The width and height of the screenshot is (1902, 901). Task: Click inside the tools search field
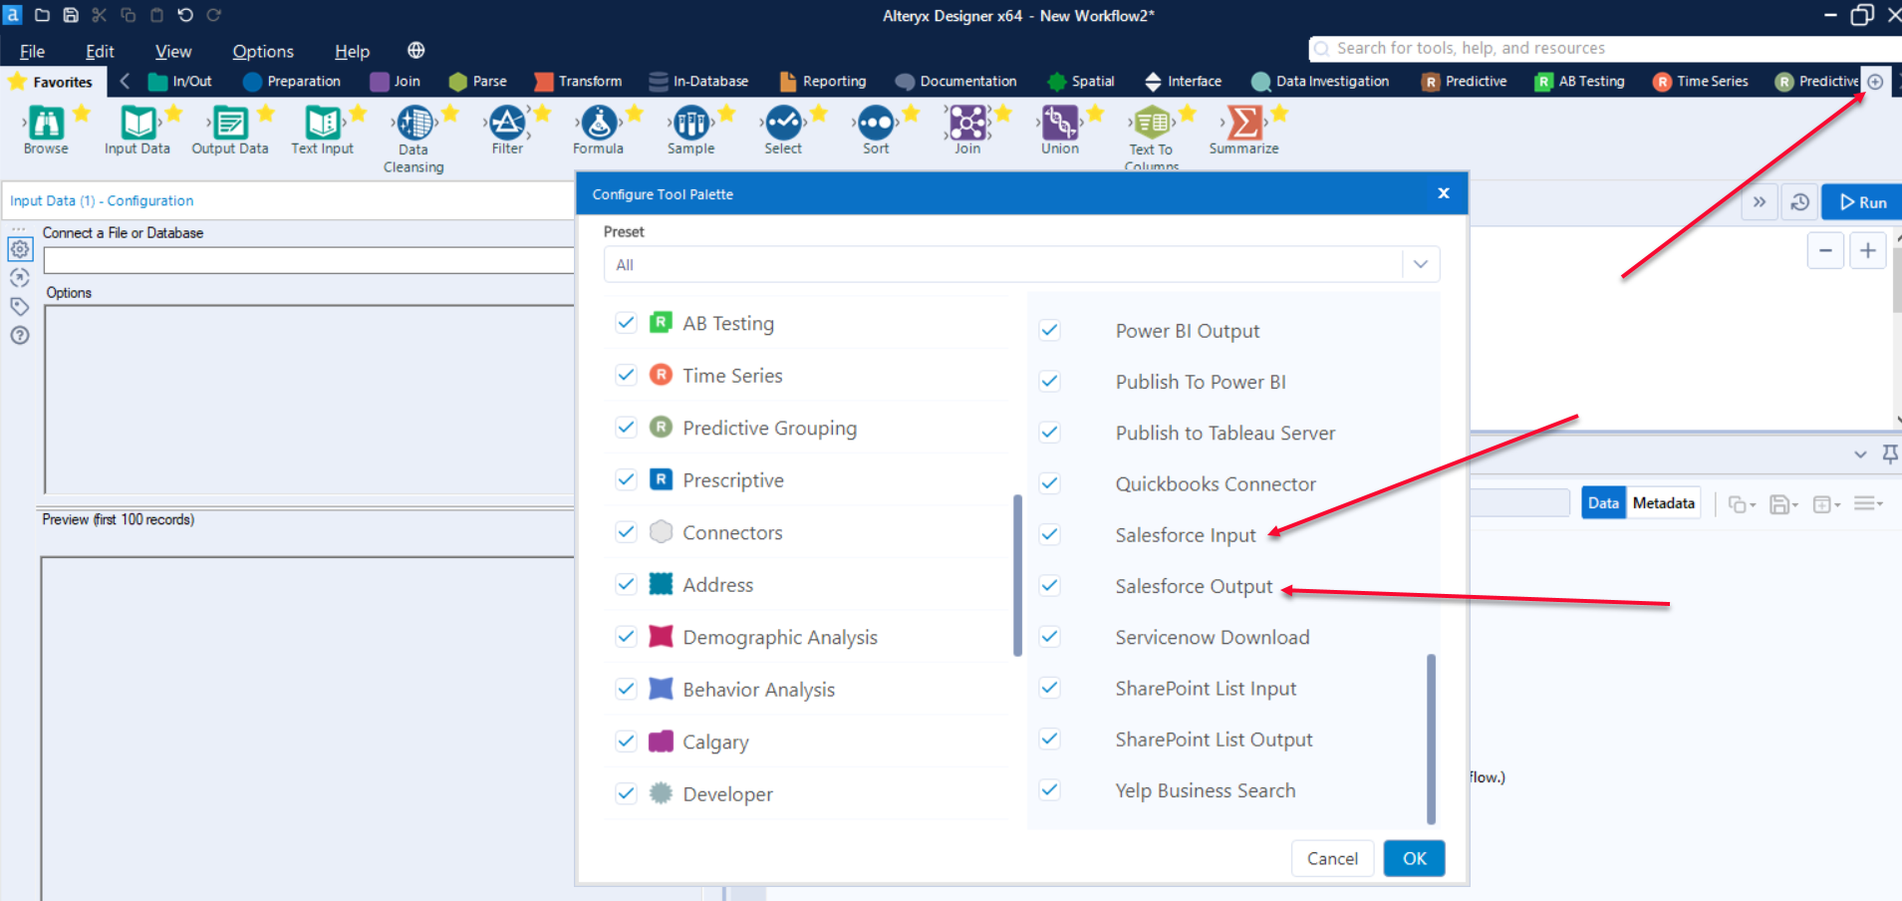tap(1494, 48)
